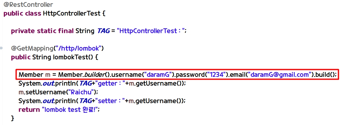Click the "Raichu" string literal
The height and width of the screenshot is (125, 343).
coord(81,92)
